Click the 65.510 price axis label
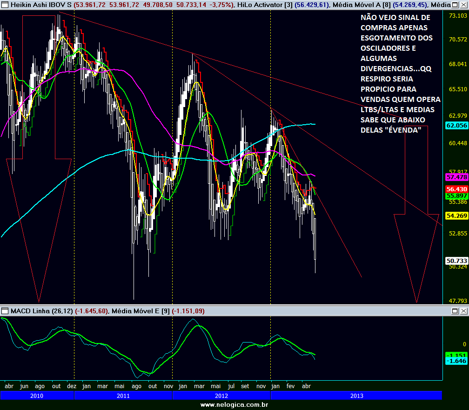Viewport: 469px width, 410px height. tap(458, 89)
